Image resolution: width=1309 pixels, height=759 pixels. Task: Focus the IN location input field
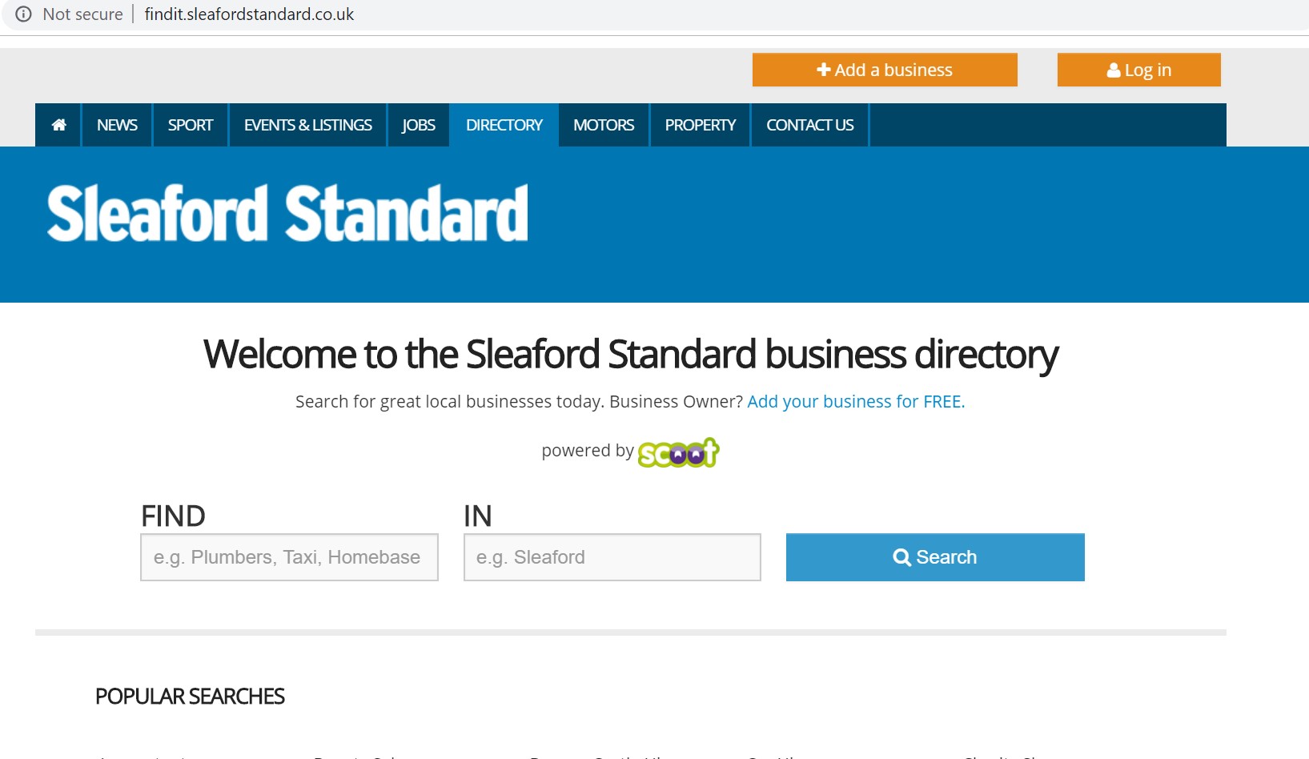pos(612,557)
